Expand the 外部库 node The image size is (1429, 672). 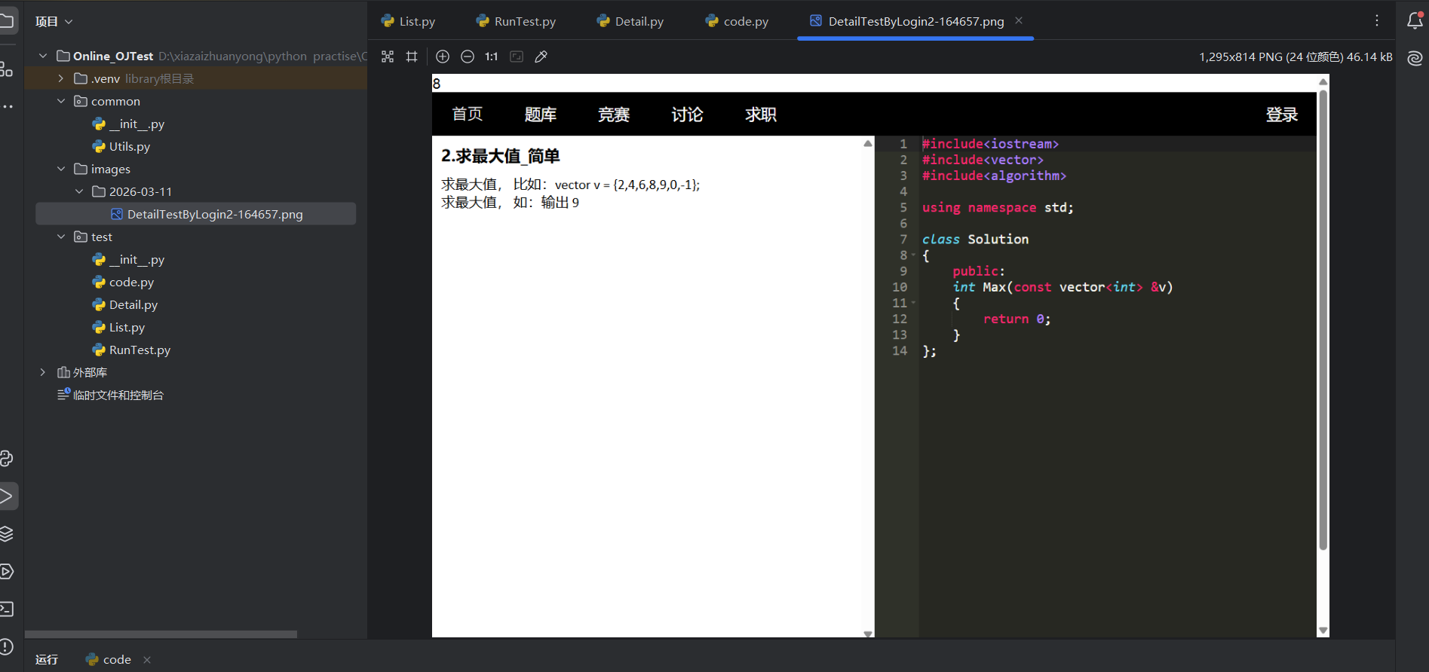(x=43, y=372)
